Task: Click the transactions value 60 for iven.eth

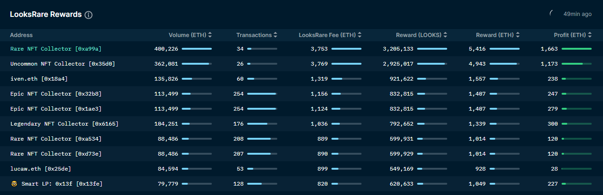Action: point(240,79)
